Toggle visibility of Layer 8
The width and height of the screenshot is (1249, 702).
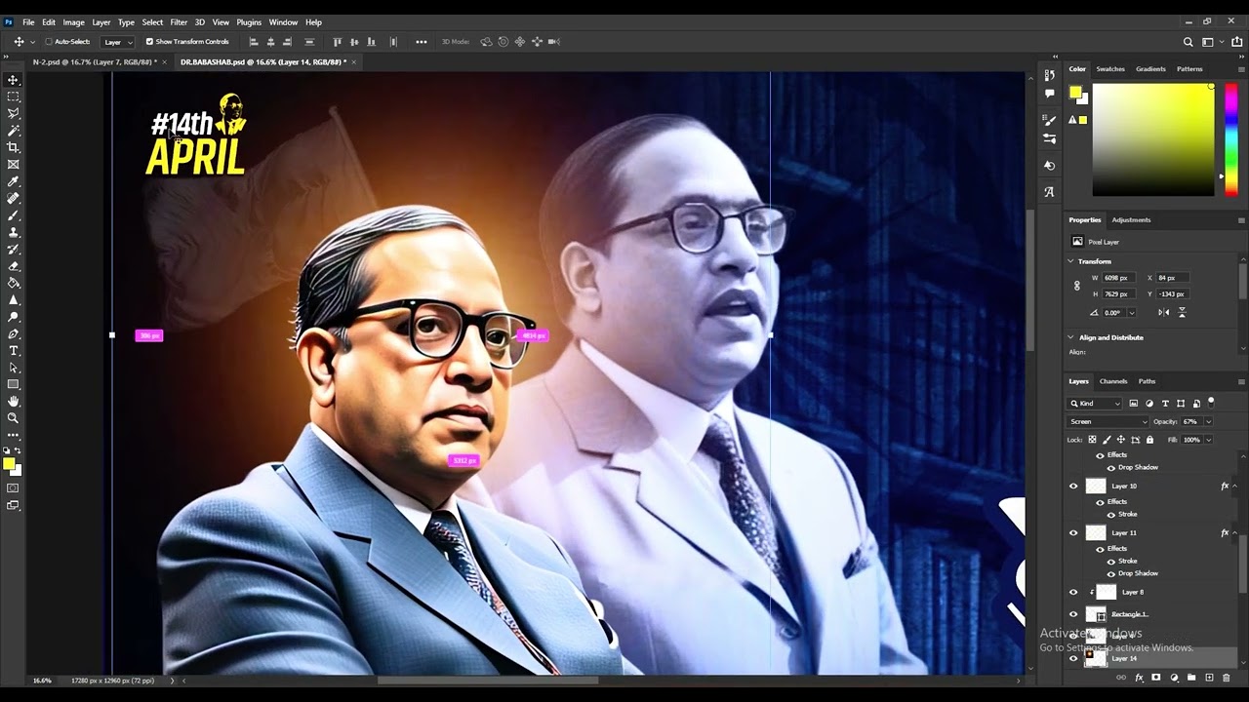tap(1073, 592)
